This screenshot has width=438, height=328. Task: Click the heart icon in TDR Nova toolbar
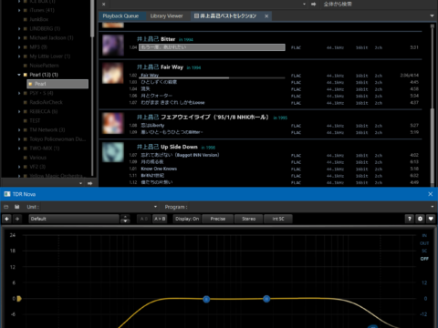431,219
